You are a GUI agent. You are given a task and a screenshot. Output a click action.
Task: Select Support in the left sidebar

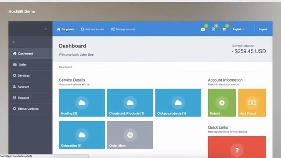click(x=30, y=97)
